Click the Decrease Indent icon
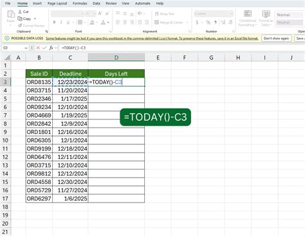 (x=140, y=22)
